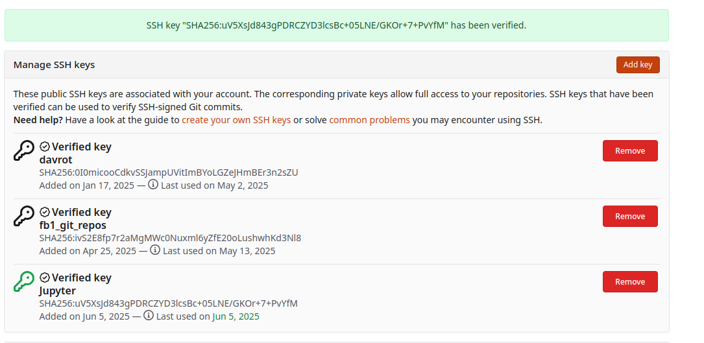Click the green SSH key verified banner
Viewport: 704px width, 343px height.
tap(337, 25)
